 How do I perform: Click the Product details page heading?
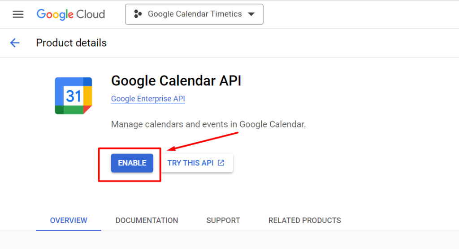click(71, 43)
